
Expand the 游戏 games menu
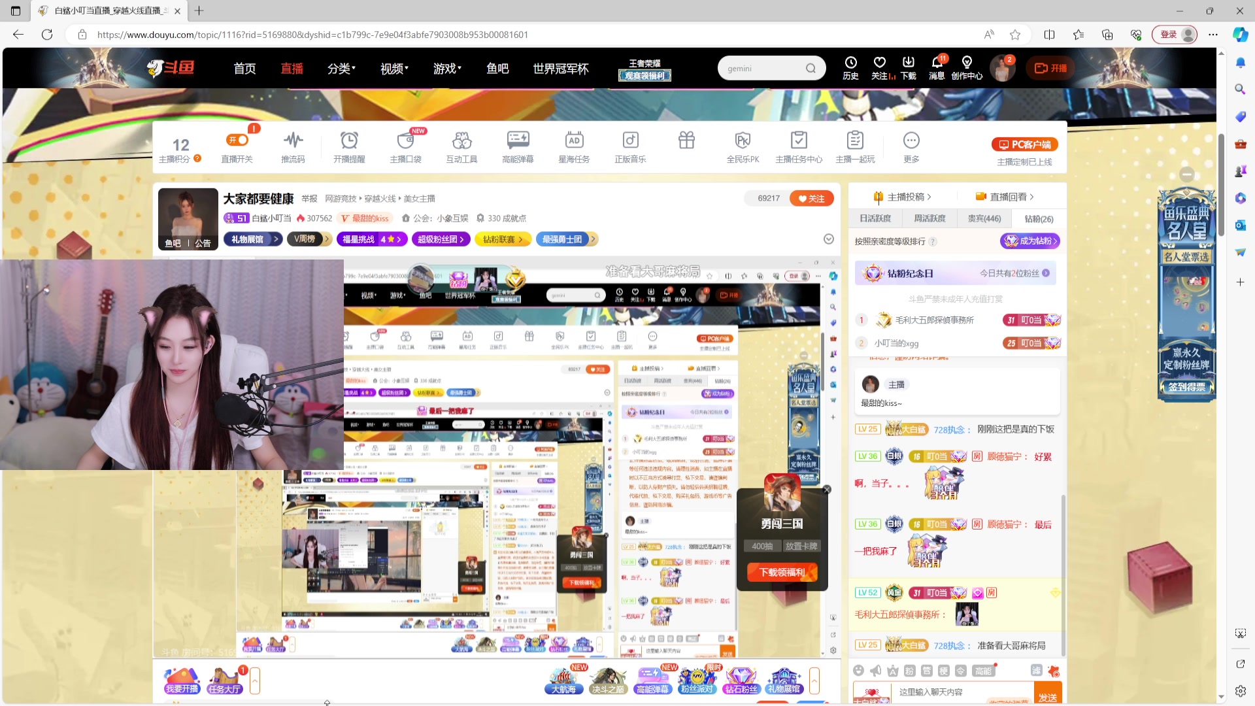click(x=447, y=68)
